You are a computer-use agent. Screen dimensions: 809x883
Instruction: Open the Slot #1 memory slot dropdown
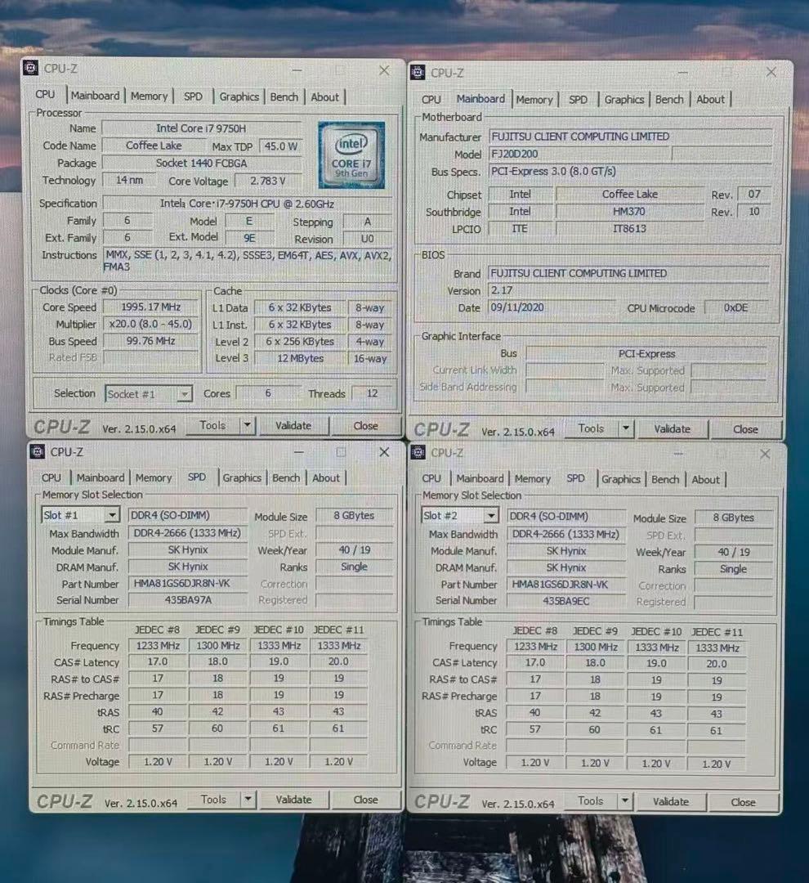click(x=110, y=514)
